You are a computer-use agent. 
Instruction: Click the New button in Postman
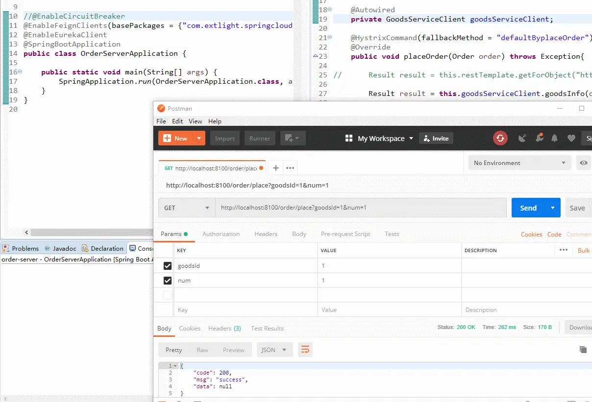tap(175, 139)
